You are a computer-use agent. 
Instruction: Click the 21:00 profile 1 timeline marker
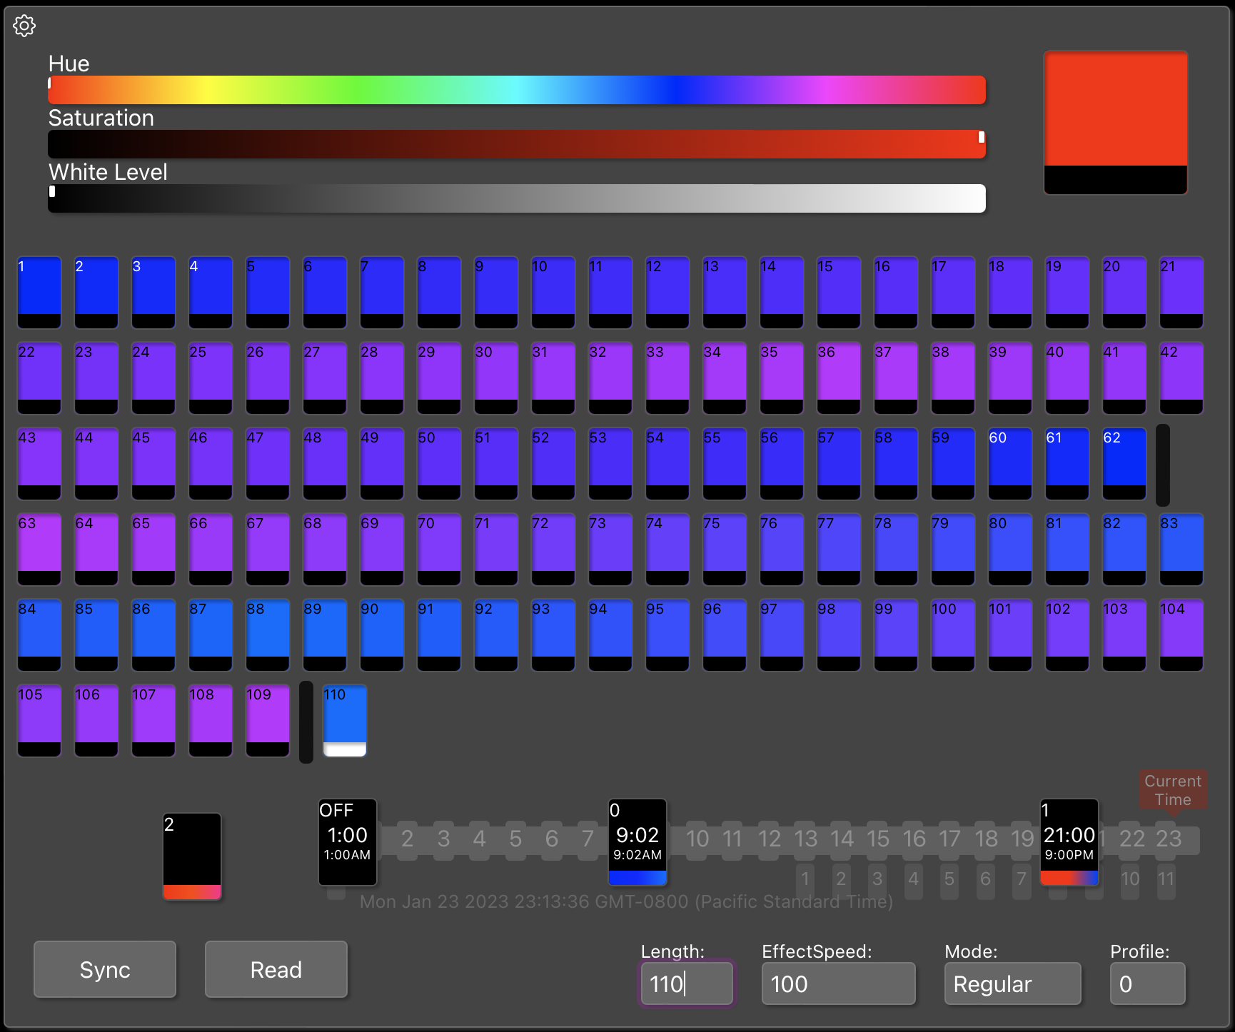[1069, 841]
